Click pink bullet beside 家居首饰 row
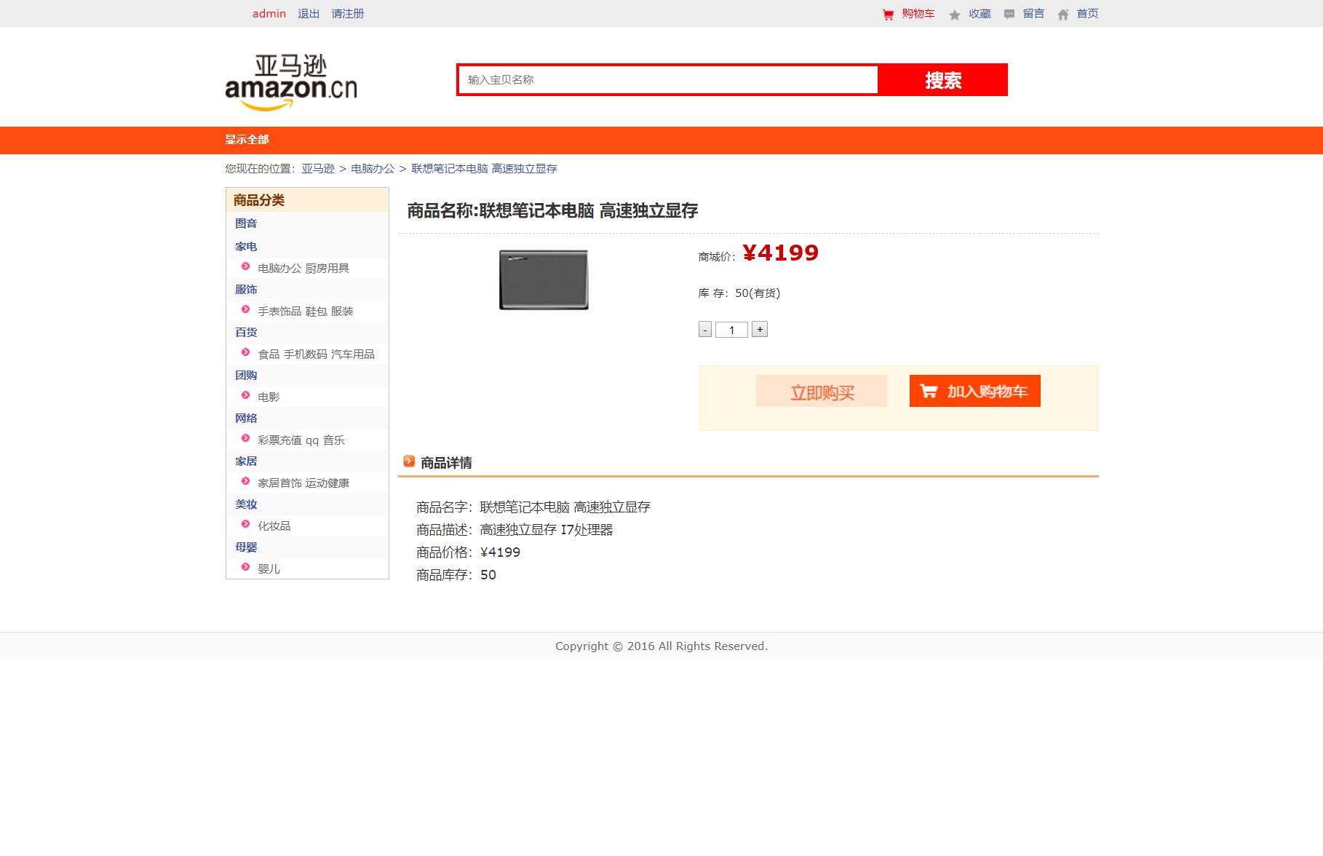This screenshot has height=856, width=1323. pyautogui.click(x=246, y=481)
